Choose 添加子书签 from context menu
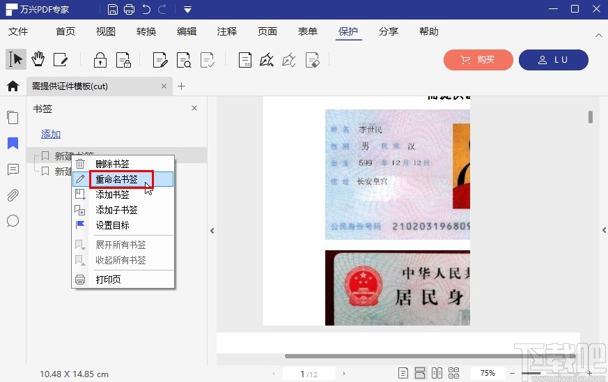The image size is (608, 382). 123,210
